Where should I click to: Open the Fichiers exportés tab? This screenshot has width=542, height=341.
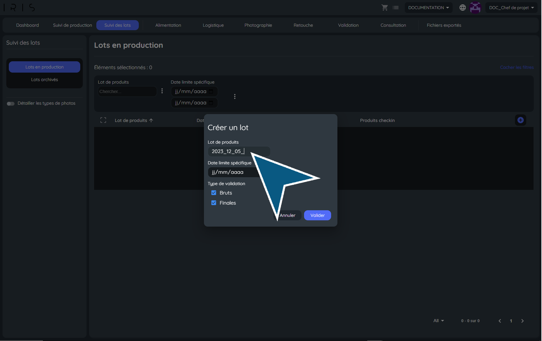tap(444, 25)
